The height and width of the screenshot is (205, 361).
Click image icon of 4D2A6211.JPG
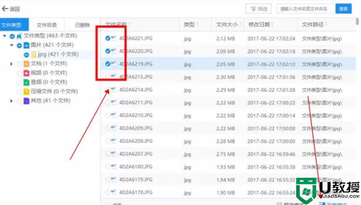[x=114, y=102]
